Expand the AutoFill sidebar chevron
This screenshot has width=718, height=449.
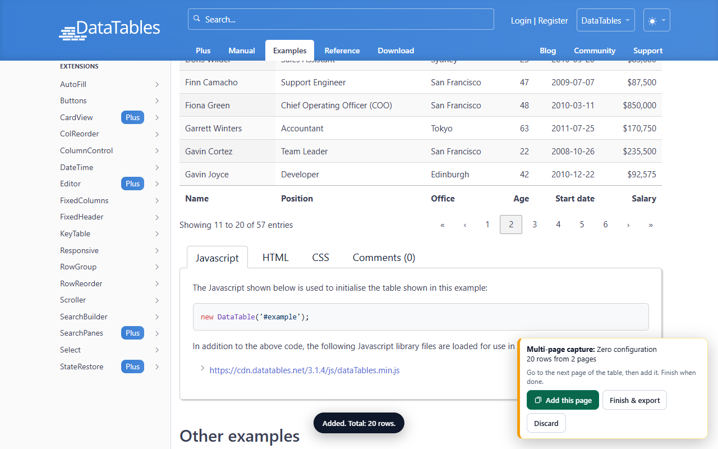(x=157, y=84)
